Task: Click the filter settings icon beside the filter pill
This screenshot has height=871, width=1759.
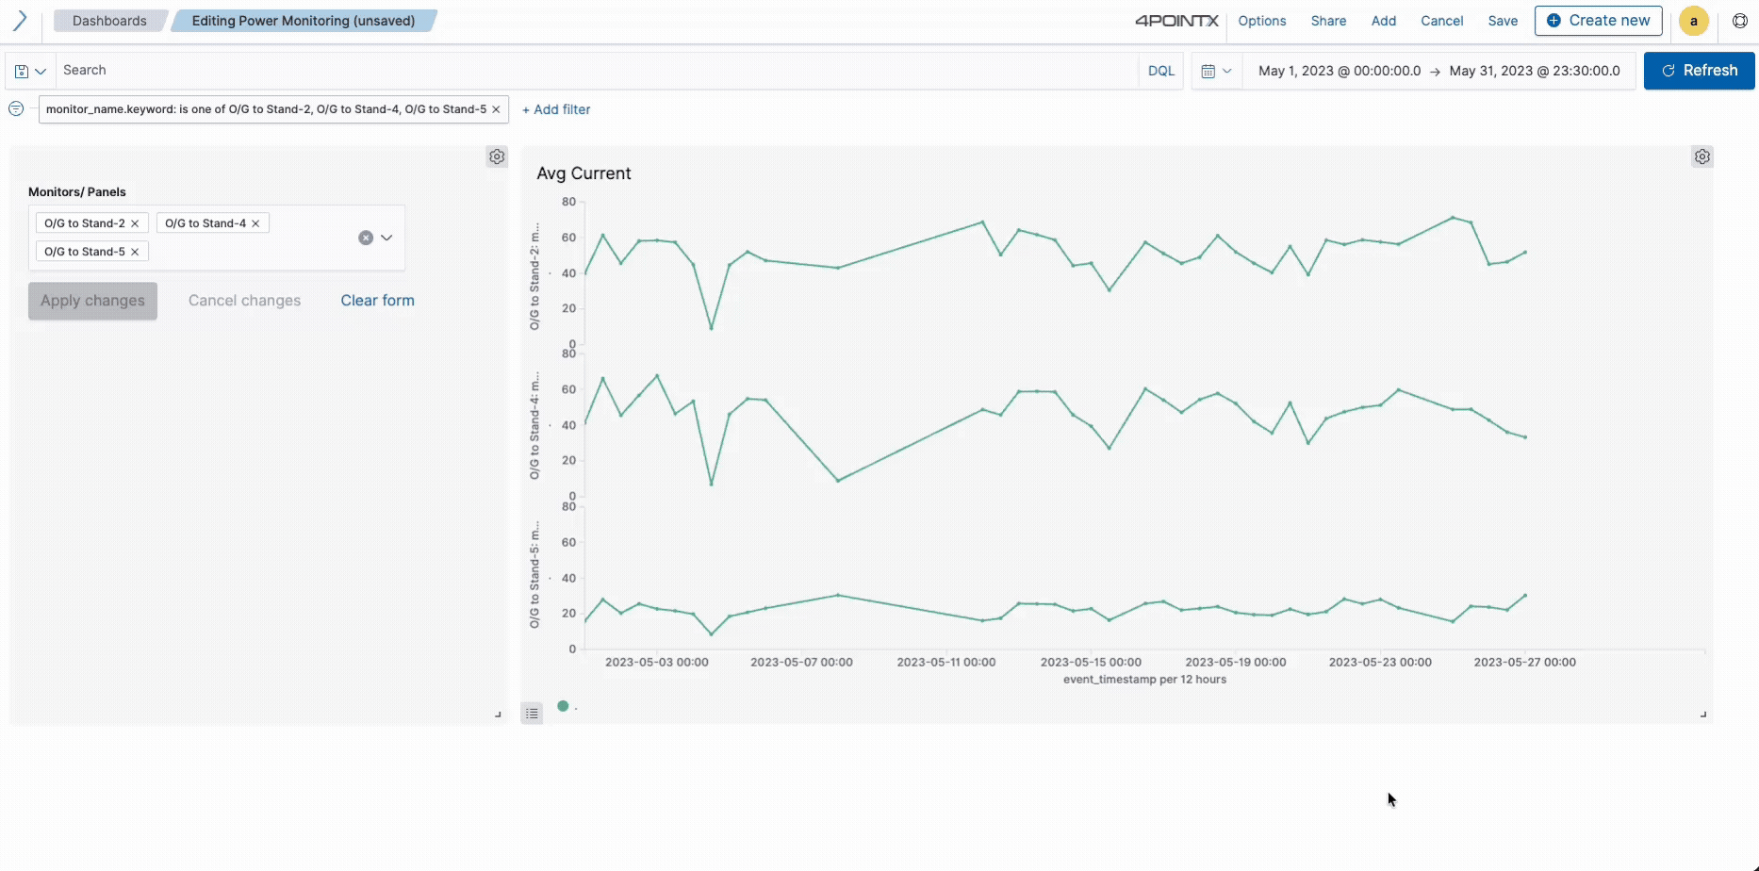Action: pos(15,108)
